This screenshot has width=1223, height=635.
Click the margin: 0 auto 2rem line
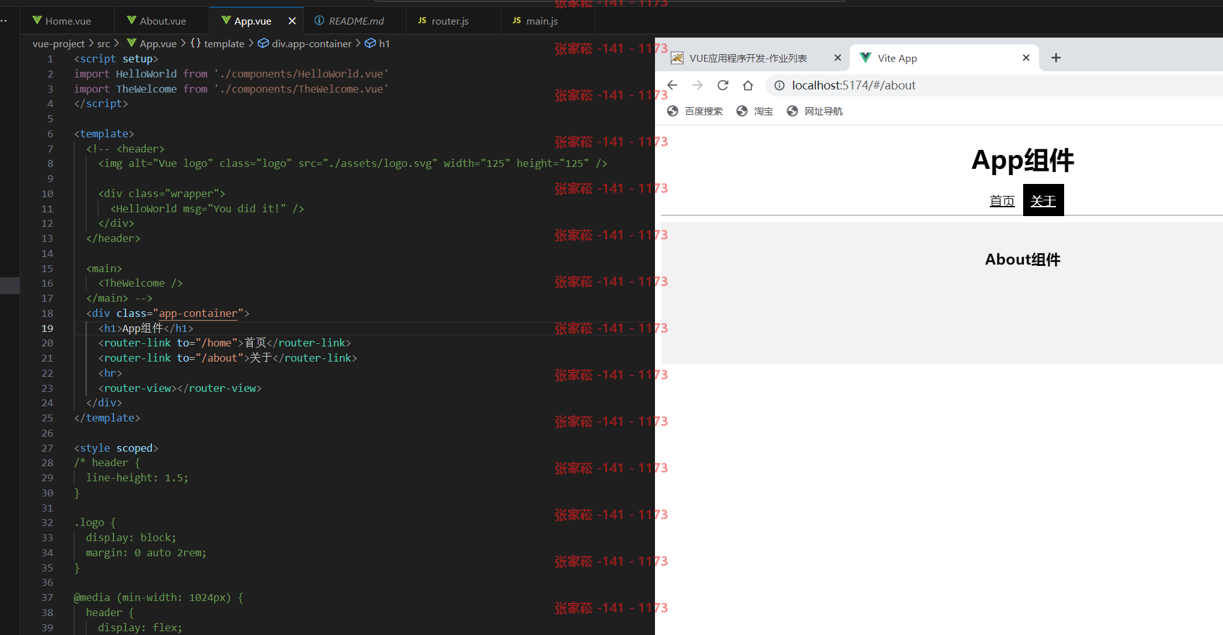point(146,552)
